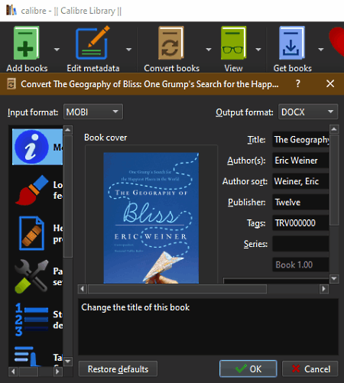Click metadata panel horizontal scroll right arrow
Image resolution: width=344 pixels, height=383 pixels.
tap(324, 289)
